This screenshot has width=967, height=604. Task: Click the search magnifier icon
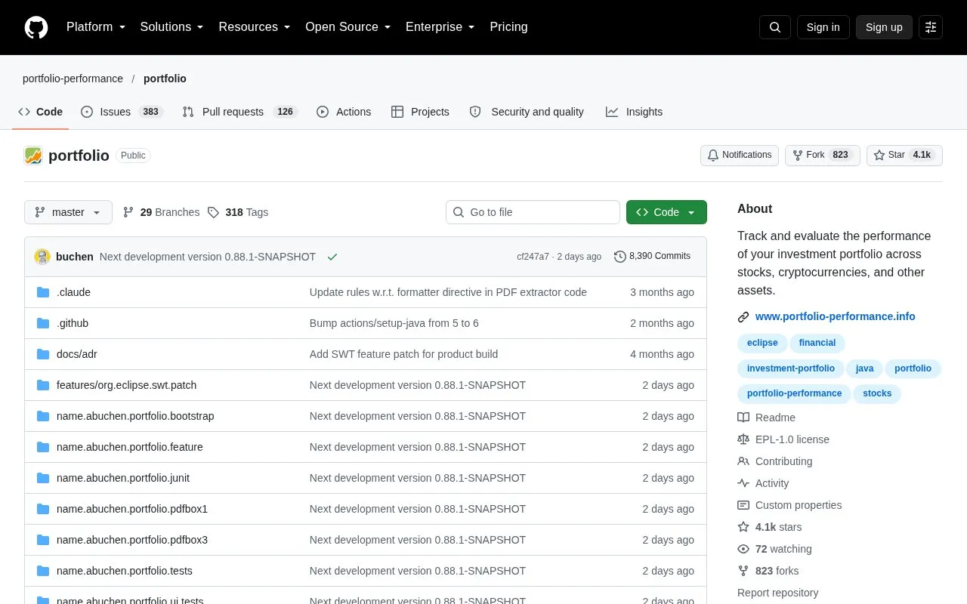(775, 27)
